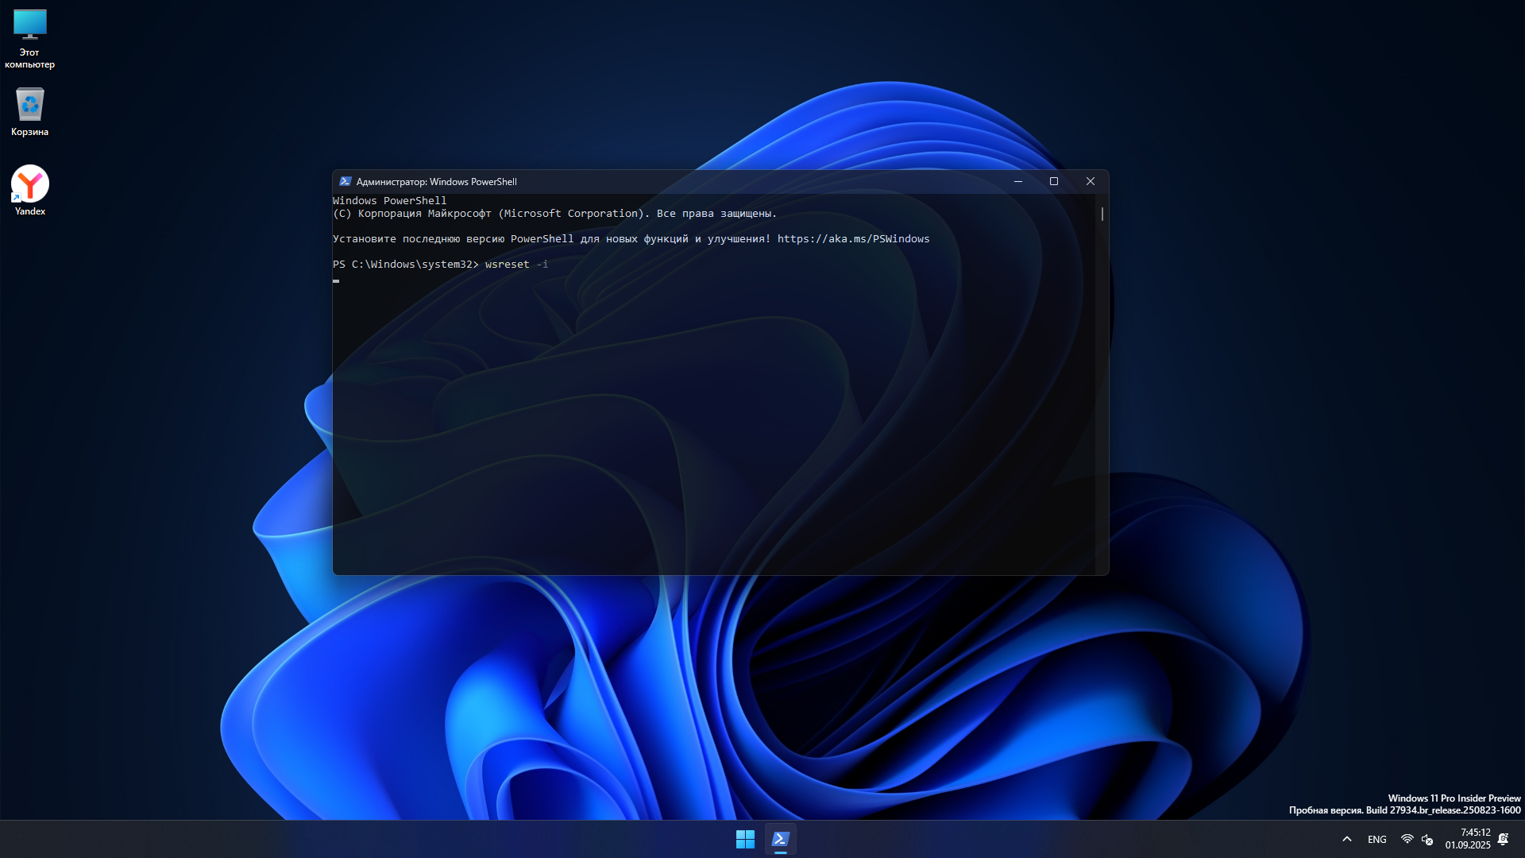Click the Yandex browser desktop shortcut
This screenshot has height=858, width=1525.
pos(29,189)
